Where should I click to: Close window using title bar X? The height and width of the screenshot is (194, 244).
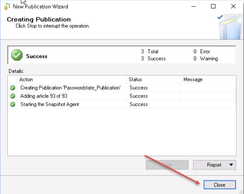coord(233,6)
